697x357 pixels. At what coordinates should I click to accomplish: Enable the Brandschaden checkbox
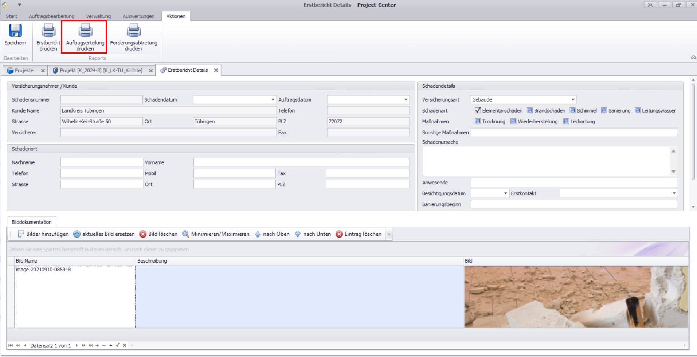pyautogui.click(x=530, y=110)
